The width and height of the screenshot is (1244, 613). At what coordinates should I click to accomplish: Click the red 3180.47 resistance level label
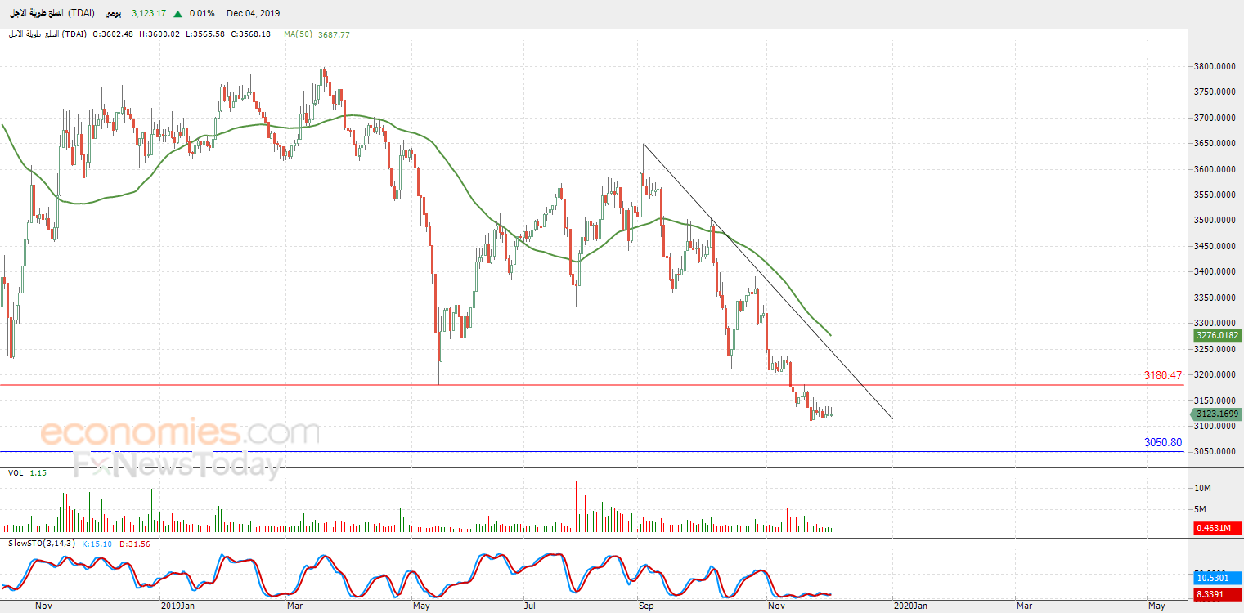coord(1163,376)
